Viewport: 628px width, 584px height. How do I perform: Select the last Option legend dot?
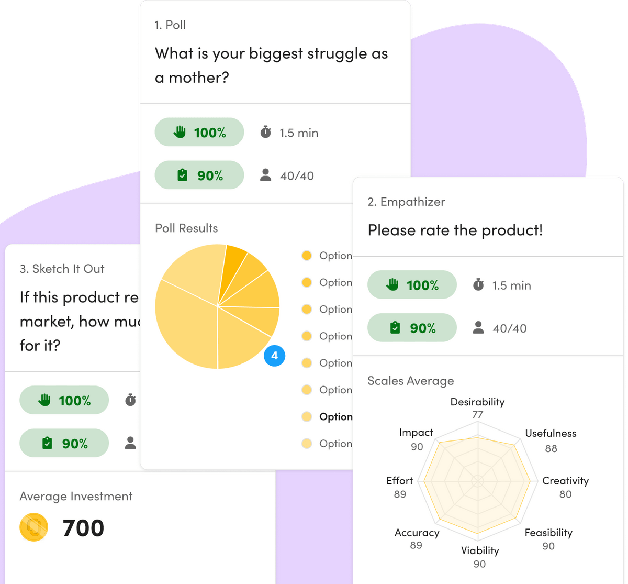point(307,444)
